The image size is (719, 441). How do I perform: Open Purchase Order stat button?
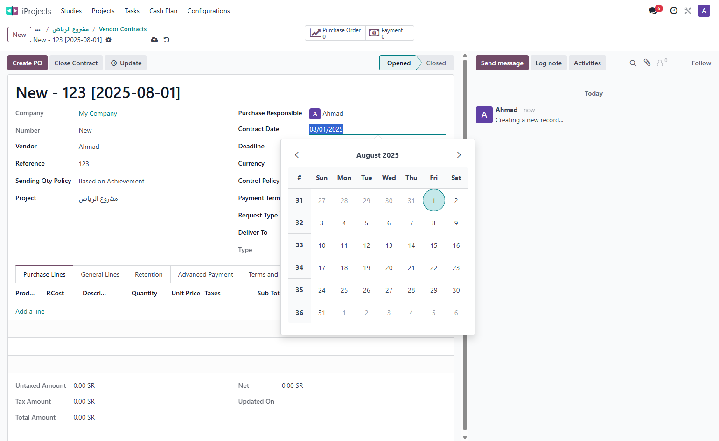[335, 33]
